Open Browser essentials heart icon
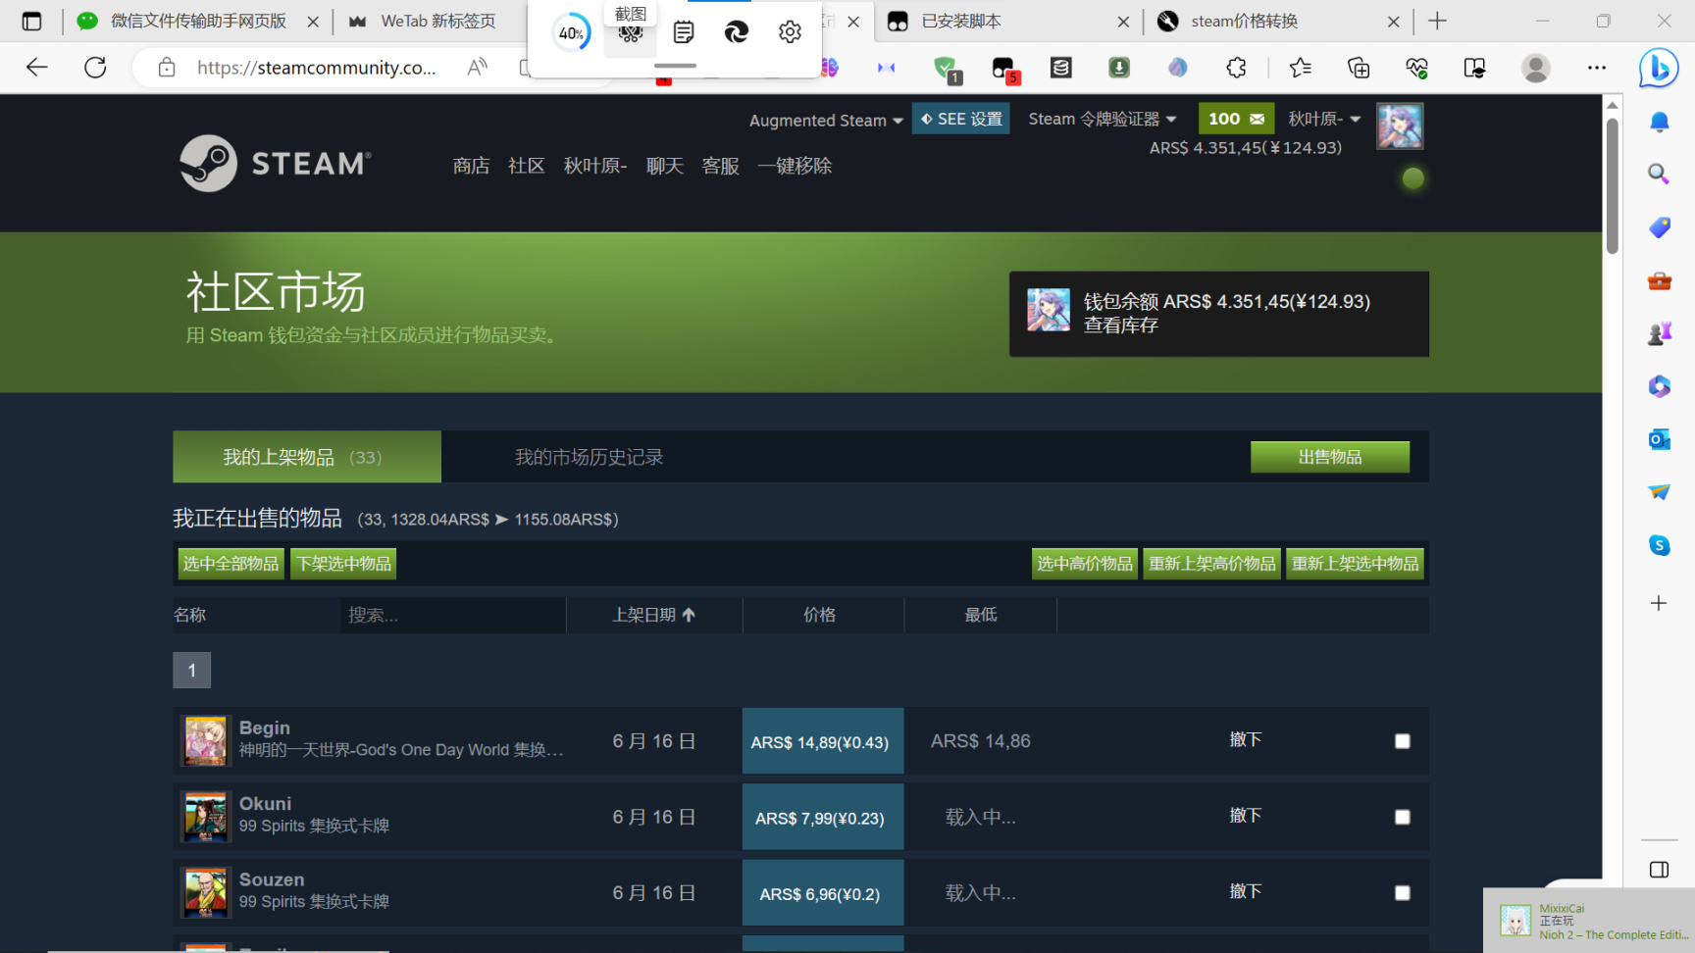The height and width of the screenshot is (953, 1695). point(1416,68)
